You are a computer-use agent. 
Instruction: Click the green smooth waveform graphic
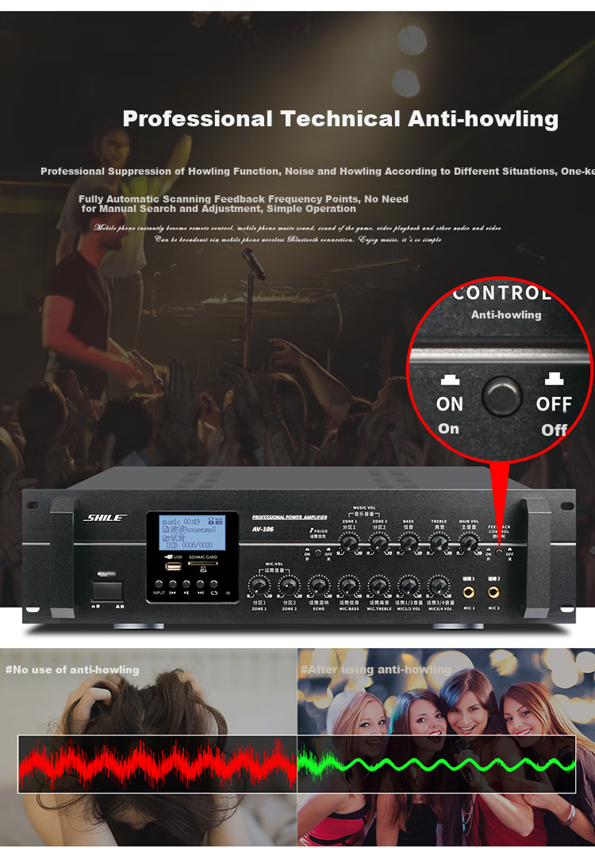tap(436, 764)
